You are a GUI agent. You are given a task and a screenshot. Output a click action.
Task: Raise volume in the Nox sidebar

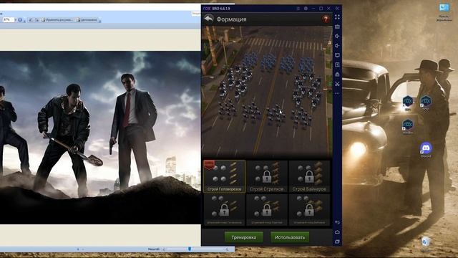point(337,37)
